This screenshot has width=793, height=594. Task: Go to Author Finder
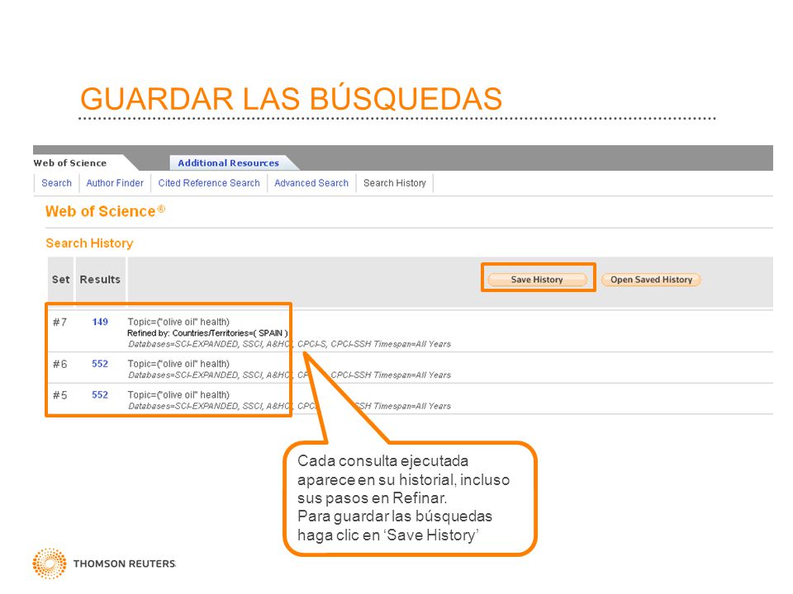tap(115, 183)
